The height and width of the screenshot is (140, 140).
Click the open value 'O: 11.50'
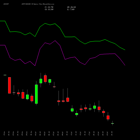point(49,10)
